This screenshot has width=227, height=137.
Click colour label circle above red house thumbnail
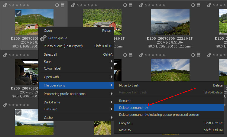(x=125, y=5)
